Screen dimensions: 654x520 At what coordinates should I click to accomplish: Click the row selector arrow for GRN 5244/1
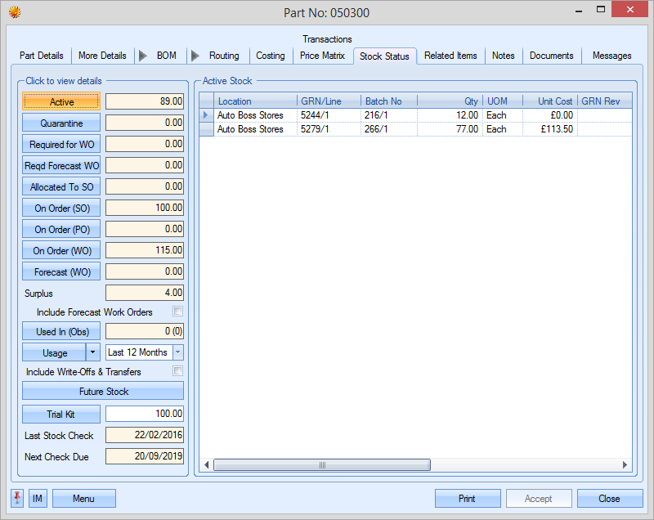pyautogui.click(x=206, y=116)
